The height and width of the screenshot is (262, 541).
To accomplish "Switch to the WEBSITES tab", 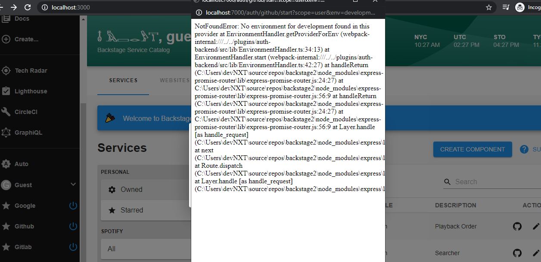I will pyautogui.click(x=174, y=80).
